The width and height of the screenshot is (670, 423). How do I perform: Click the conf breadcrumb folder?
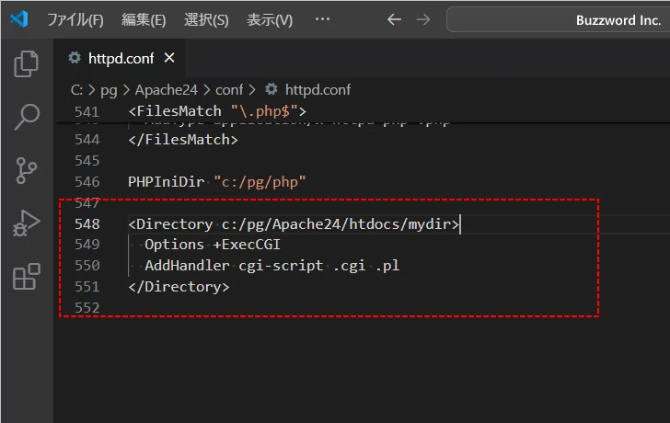(x=229, y=90)
